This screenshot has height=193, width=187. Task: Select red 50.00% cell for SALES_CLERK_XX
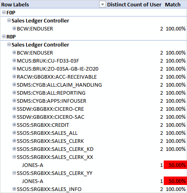click(x=175, y=165)
